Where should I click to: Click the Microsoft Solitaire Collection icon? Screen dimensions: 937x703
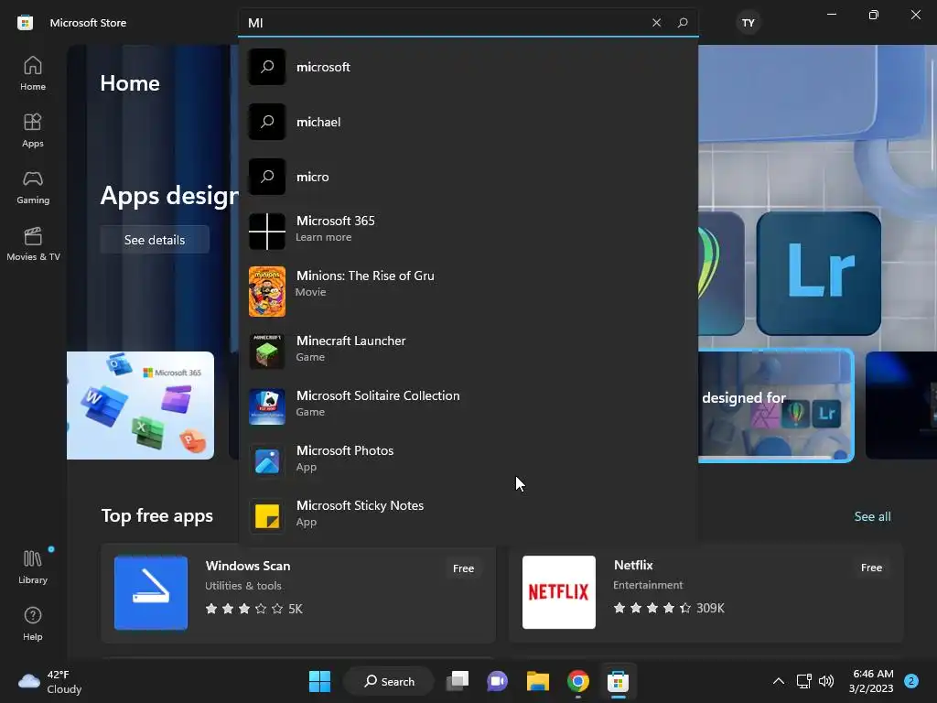point(267,406)
